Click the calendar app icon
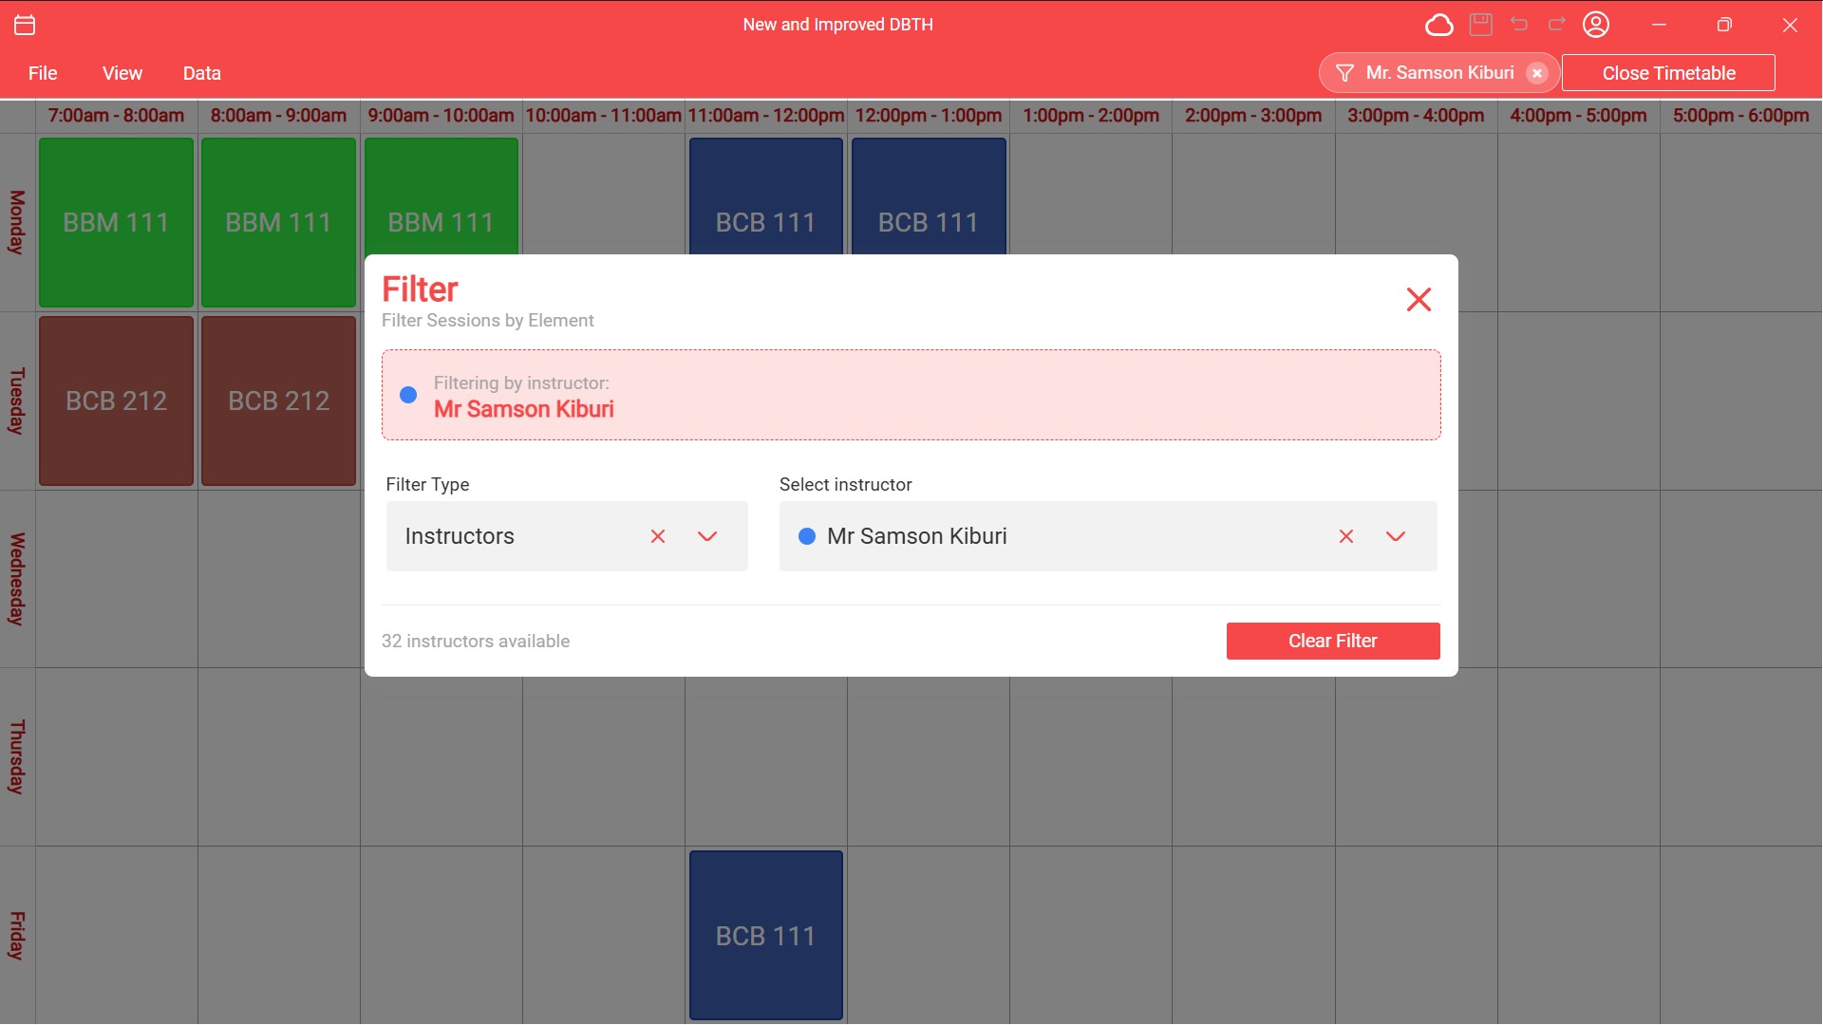Screen dimensions: 1823x1025 coord(26,25)
